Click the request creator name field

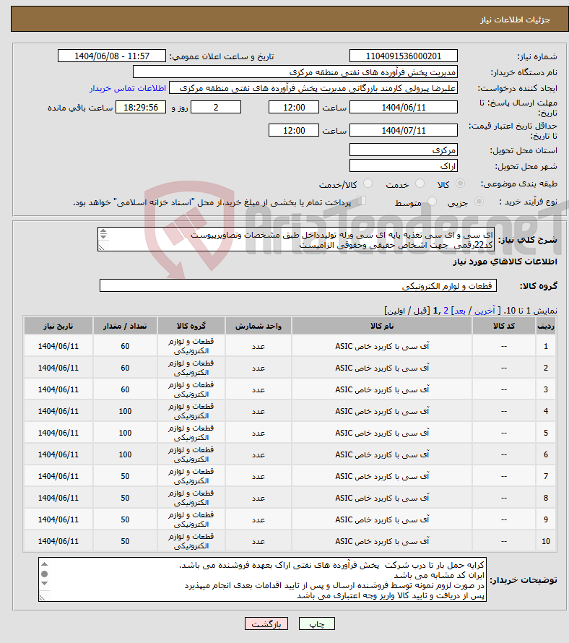pos(313,87)
